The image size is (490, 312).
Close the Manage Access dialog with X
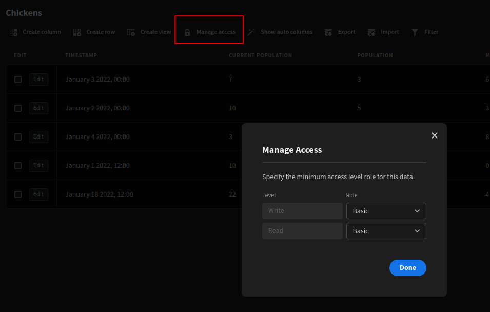[435, 135]
